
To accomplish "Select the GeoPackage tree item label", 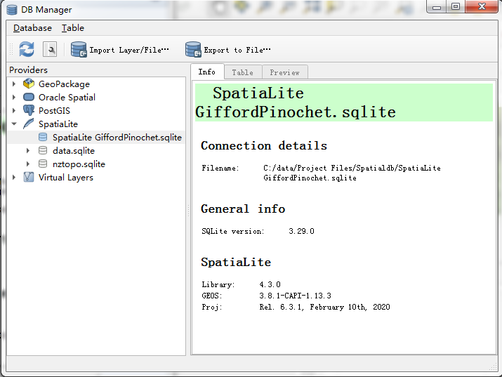I will tap(64, 84).
